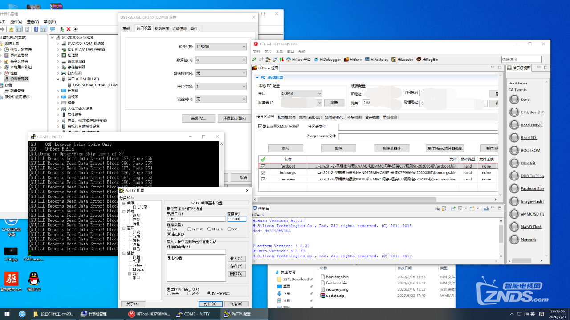Click 高级(A)... button in port settings
Screen dimensions: 570x320
click(198, 118)
